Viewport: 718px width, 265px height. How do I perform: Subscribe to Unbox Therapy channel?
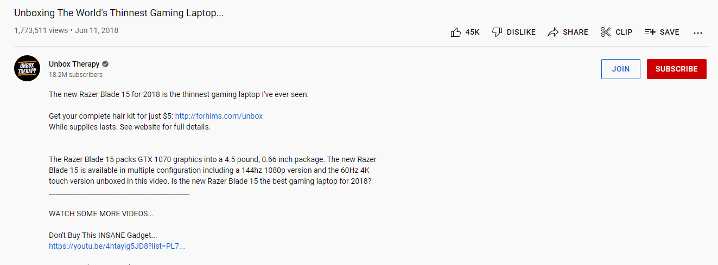(x=676, y=69)
